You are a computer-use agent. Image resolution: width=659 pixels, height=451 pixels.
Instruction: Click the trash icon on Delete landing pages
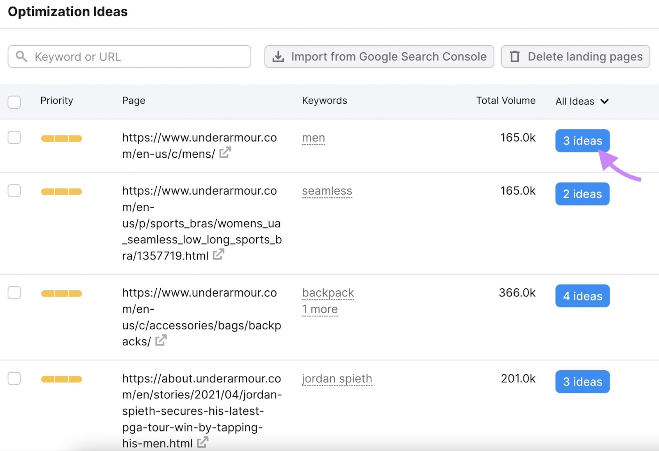tap(514, 56)
